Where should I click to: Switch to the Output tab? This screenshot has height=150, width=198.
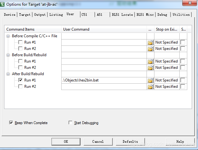40,15
